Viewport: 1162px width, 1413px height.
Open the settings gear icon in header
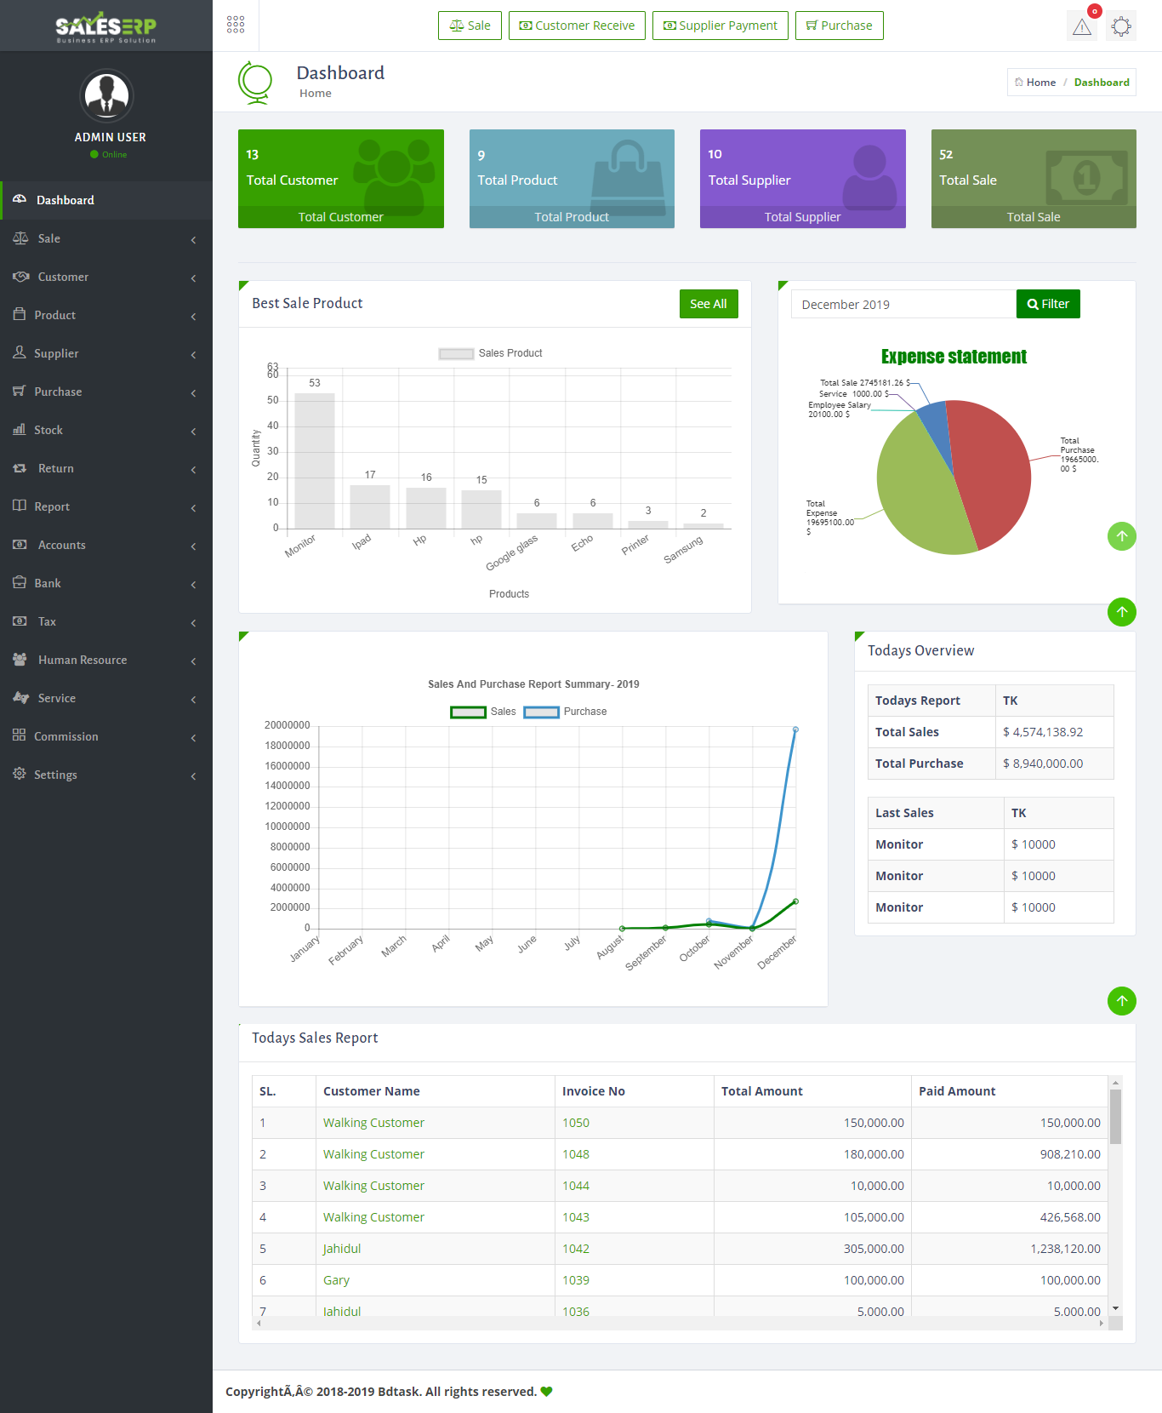[x=1121, y=26]
